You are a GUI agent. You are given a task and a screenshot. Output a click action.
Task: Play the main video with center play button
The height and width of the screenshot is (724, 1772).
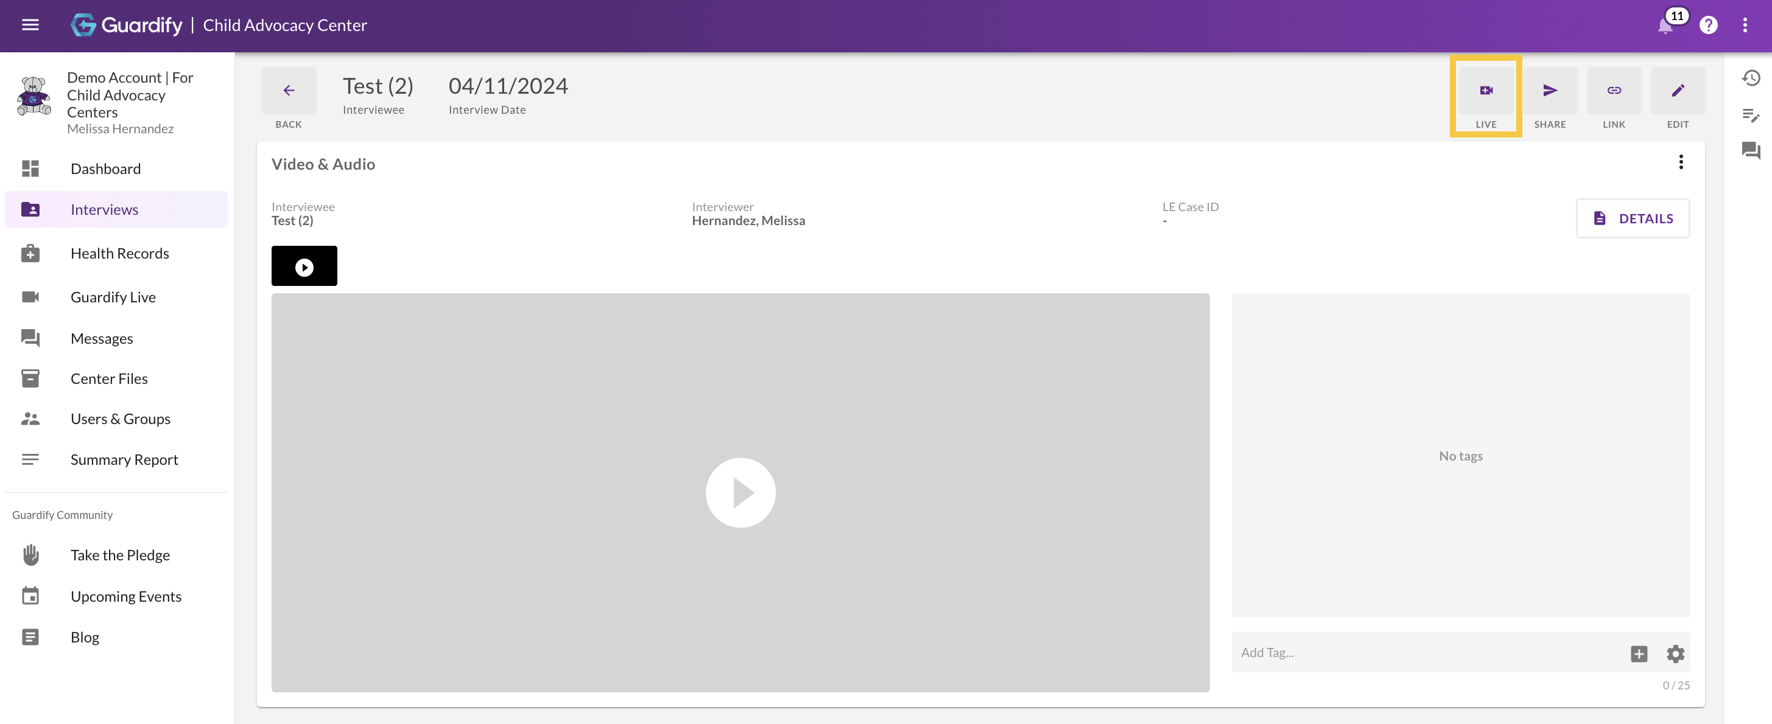tap(740, 493)
